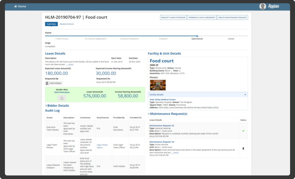This screenshot has height=179, width=295.
Task: Click the Request Lease Extension button
Action: [x=174, y=17]
